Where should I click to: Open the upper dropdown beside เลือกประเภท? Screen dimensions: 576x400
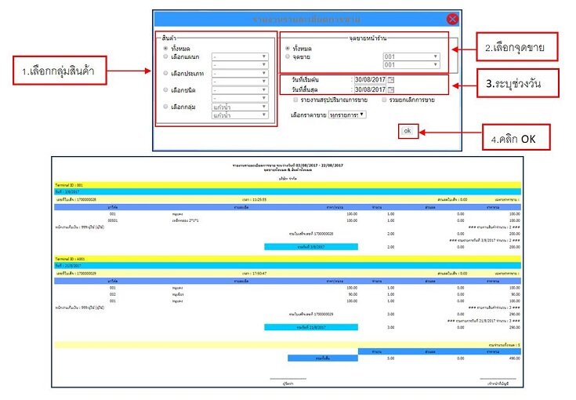pos(240,73)
